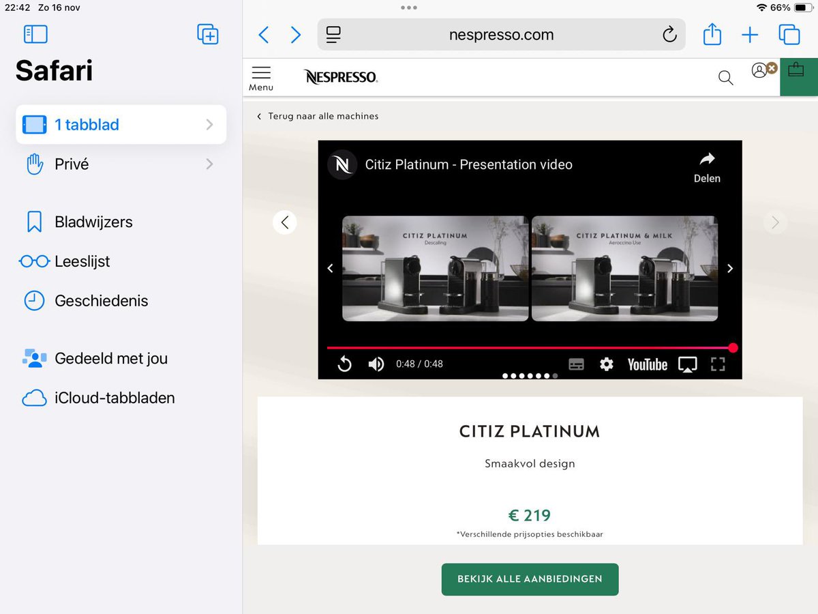Open Privé browsing group
Viewport: 818px width, 614px height.
tap(121, 164)
